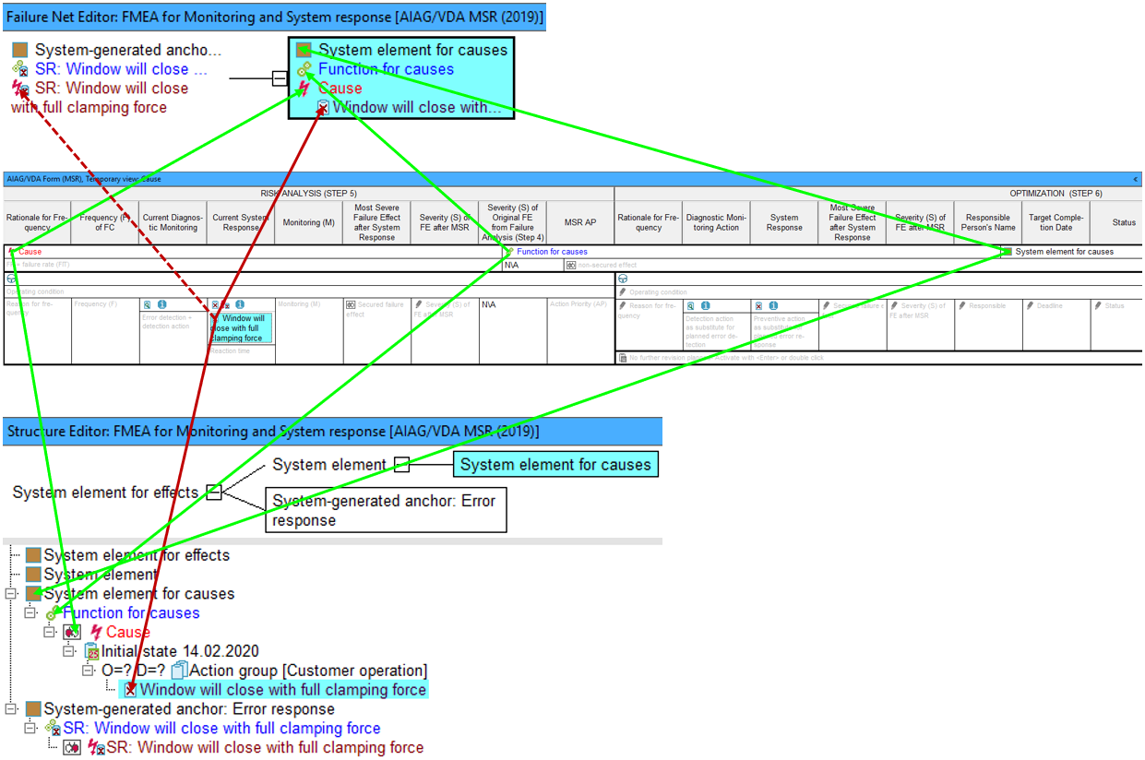The height and width of the screenshot is (760, 1145).
Task: Click the gear icon of SR function in tree
Action: click(x=53, y=729)
